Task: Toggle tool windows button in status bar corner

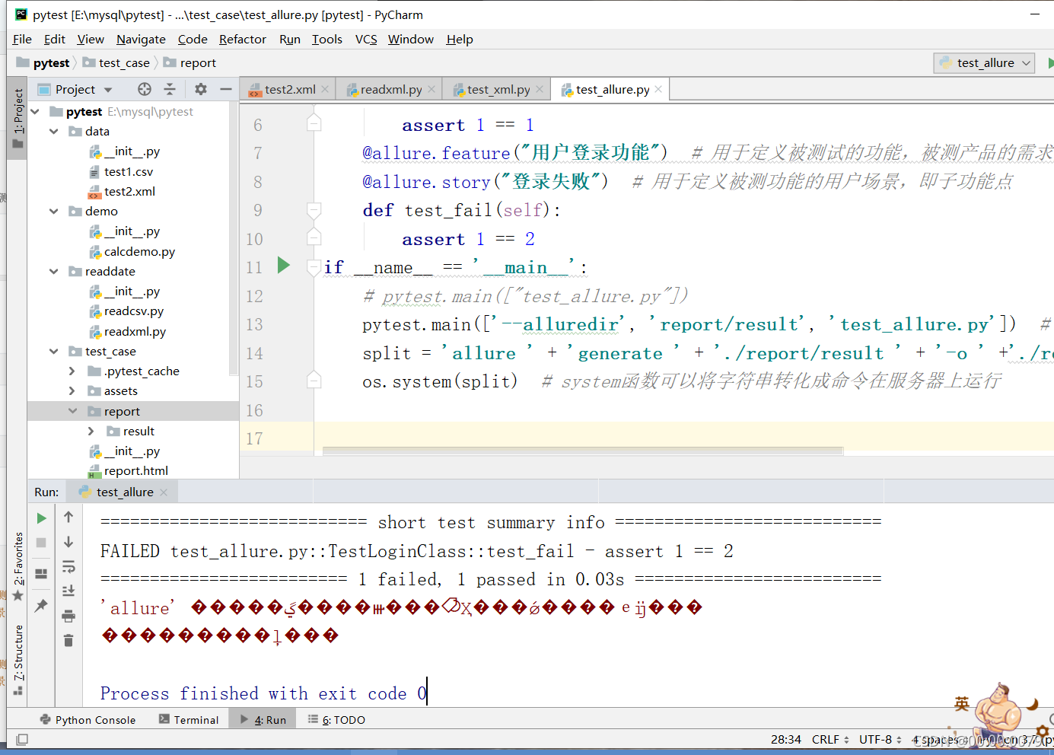Action: tap(22, 739)
